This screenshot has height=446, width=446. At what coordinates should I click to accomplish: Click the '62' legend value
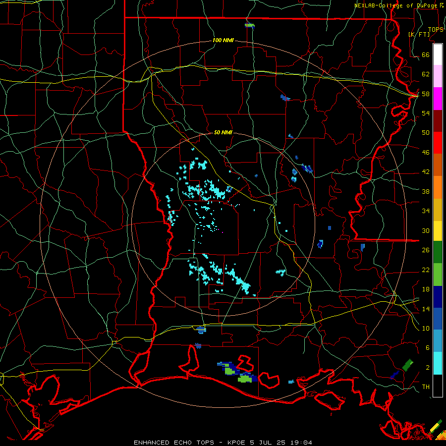pos(426,74)
